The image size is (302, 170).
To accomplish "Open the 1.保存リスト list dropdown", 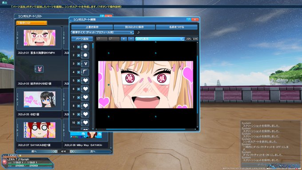I will click(32, 23).
